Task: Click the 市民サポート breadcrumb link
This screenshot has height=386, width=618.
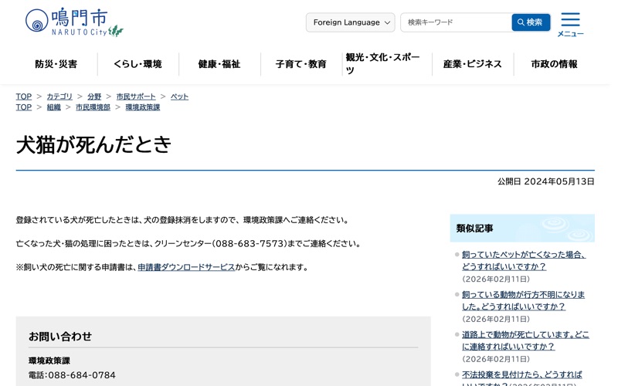Action: (x=136, y=96)
